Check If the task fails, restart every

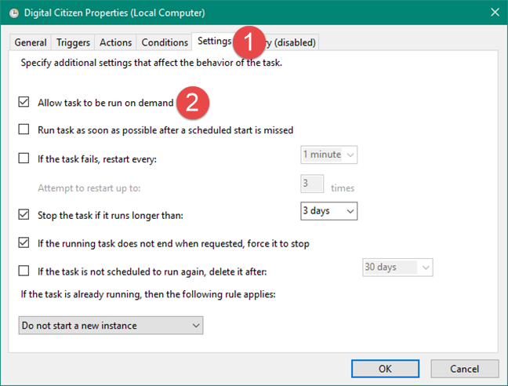pos(24,158)
